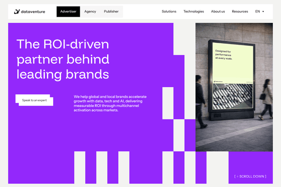Click the Scroll Down link
The width and height of the screenshot is (281, 187).
pos(250,177)
